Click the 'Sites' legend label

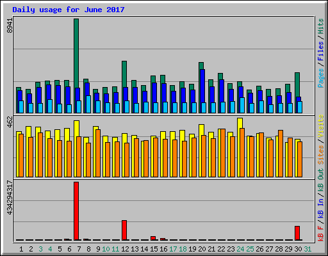click(x=321, y=155)
